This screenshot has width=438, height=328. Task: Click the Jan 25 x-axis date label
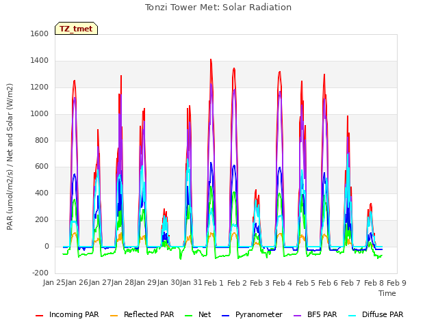[x=54, y=283]
